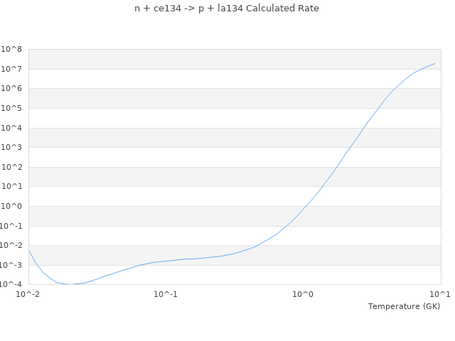Click the left starting point of the blue curve
The width and height of the screenshot is (455, 341).
tap(29, 251)
